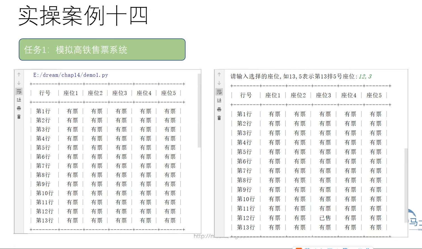The image size is (422, 249).
Task: Open the E:/dream/chap14/demo1.py path link
Action: coord(71,75)
